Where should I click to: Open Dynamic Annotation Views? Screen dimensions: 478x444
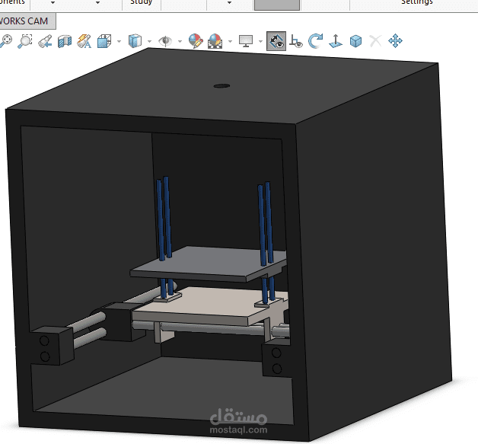(84, 41)
